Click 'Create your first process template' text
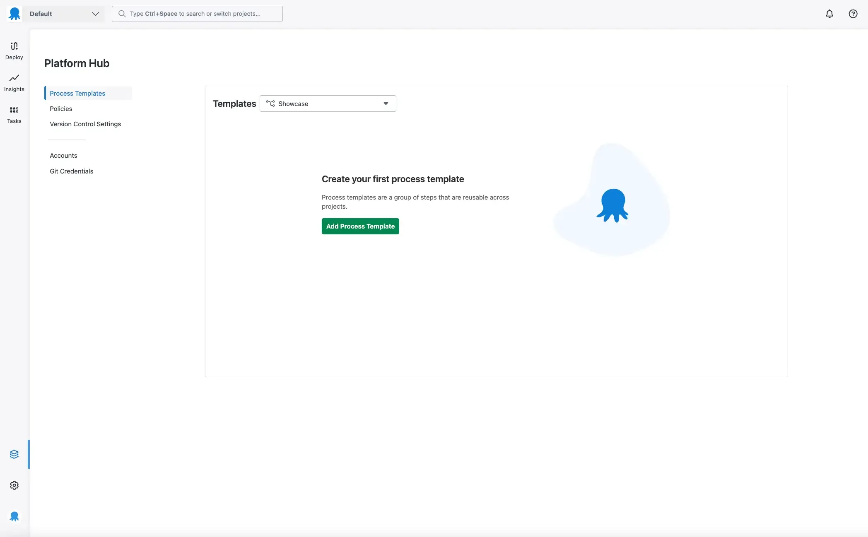 tap(393, 179)
